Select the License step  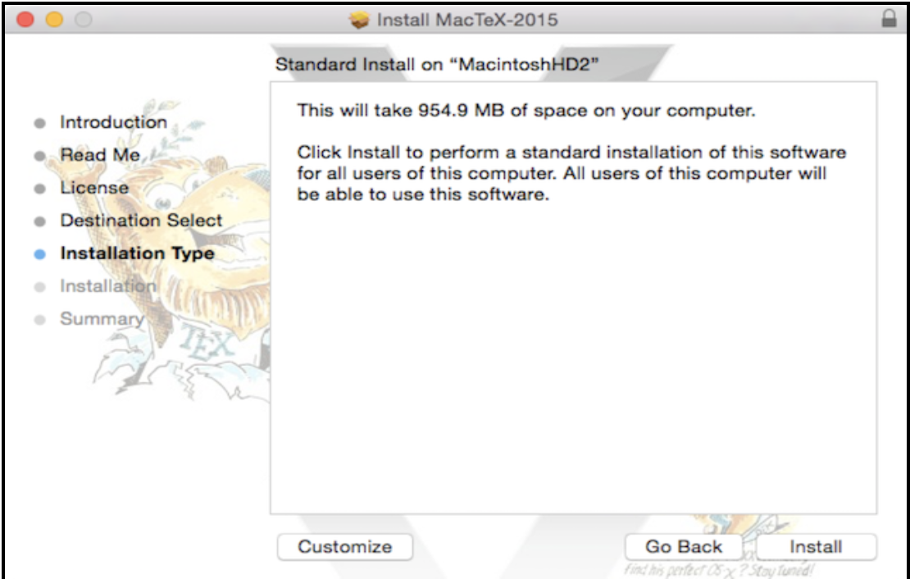coord(94,188)
